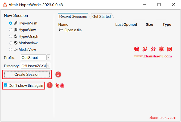Sort by the Type column header

(x=167, y=24)
